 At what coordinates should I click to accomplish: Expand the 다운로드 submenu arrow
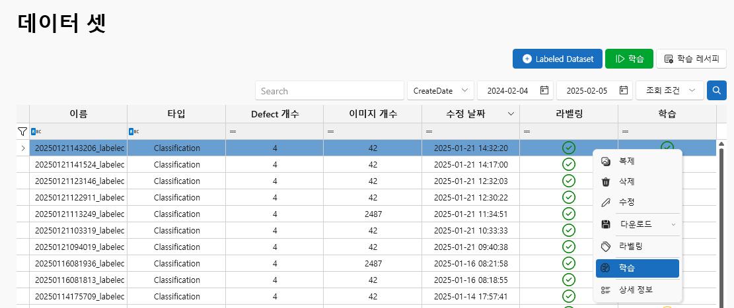tap(673, 224)
